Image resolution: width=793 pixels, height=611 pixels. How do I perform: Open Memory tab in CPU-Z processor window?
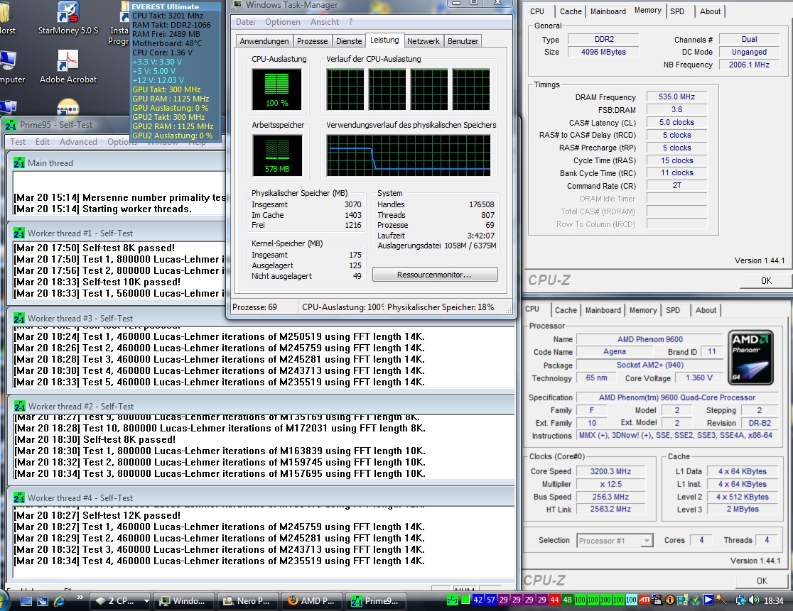click(643, 310)
